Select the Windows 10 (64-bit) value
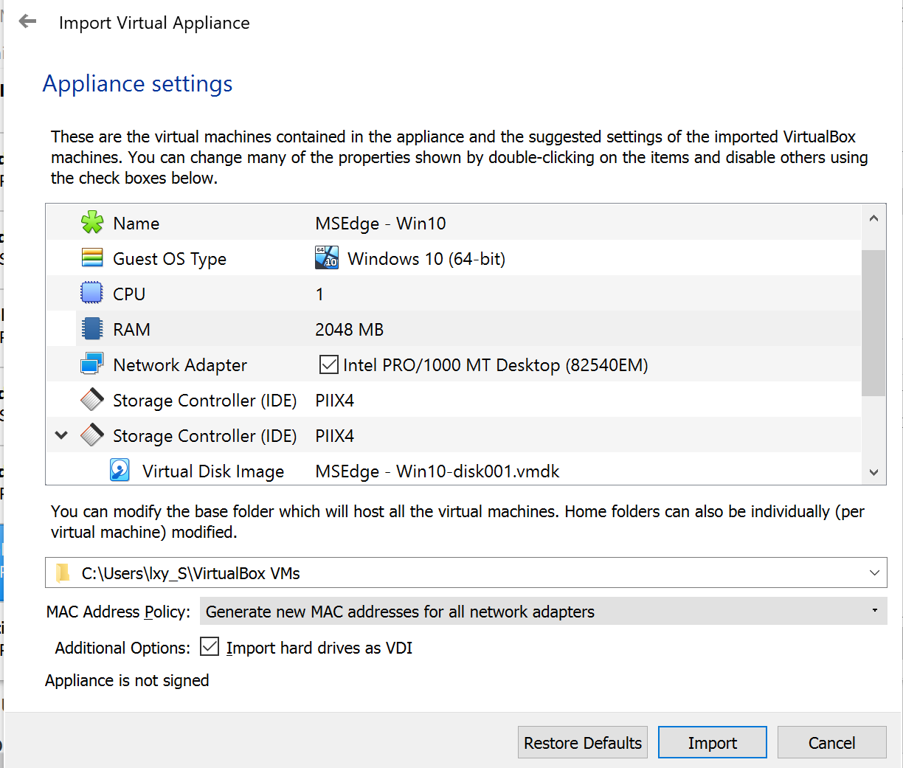 pos(426,259)
